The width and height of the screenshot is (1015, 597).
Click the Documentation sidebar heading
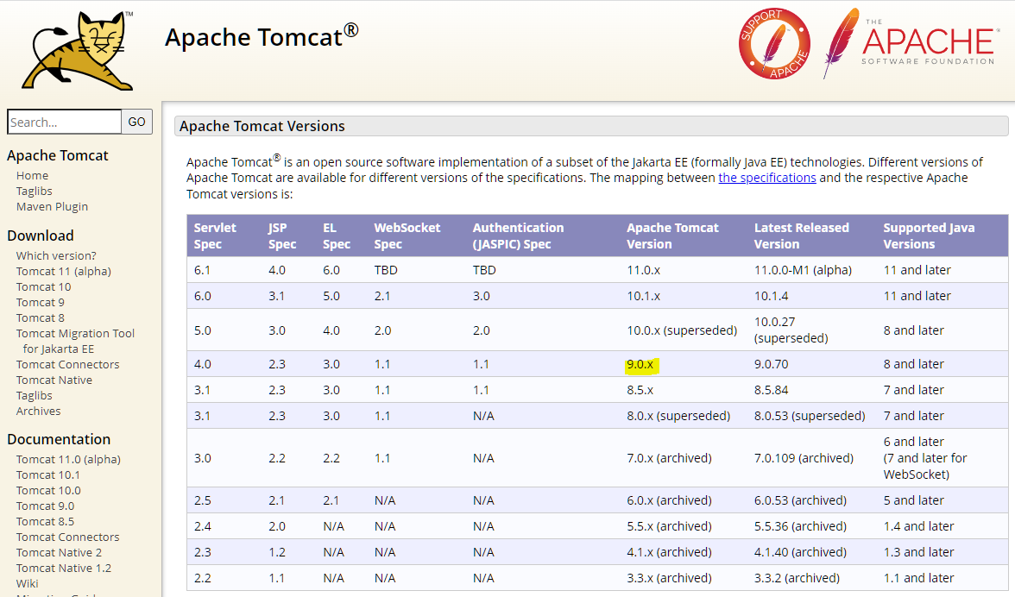[59, 439]
